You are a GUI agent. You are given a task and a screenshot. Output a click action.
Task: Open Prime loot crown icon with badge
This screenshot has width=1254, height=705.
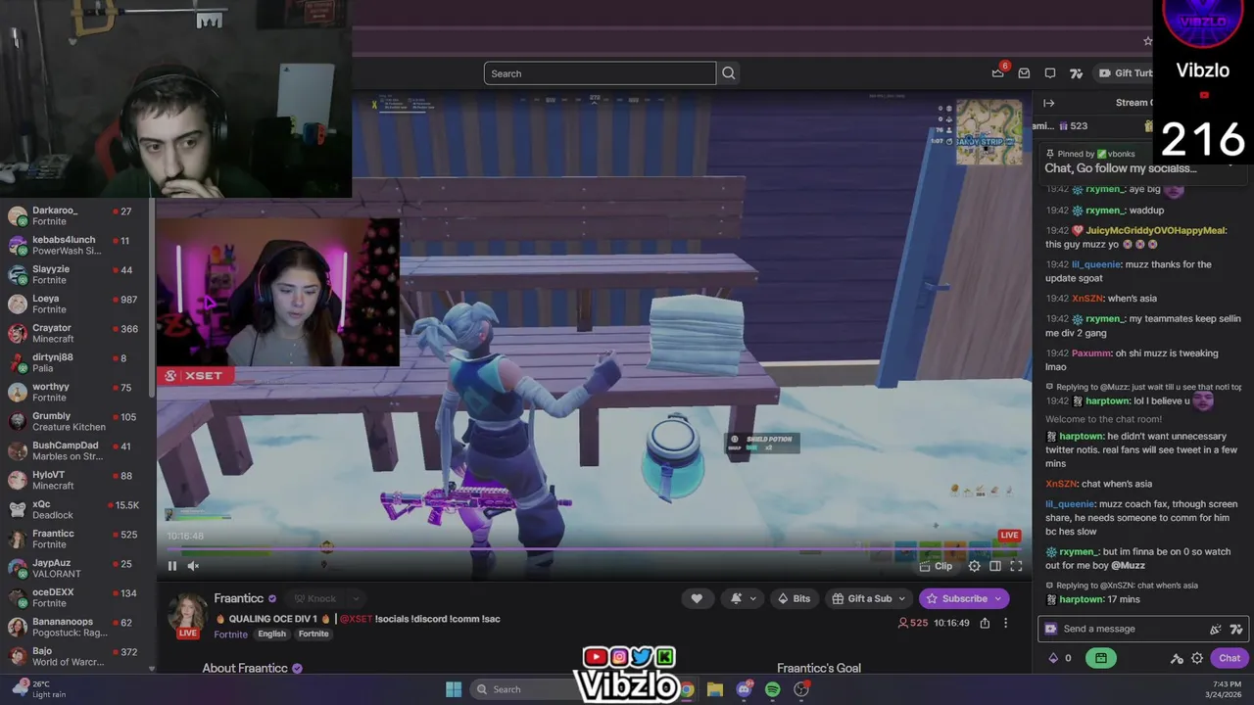pos(997,72)
